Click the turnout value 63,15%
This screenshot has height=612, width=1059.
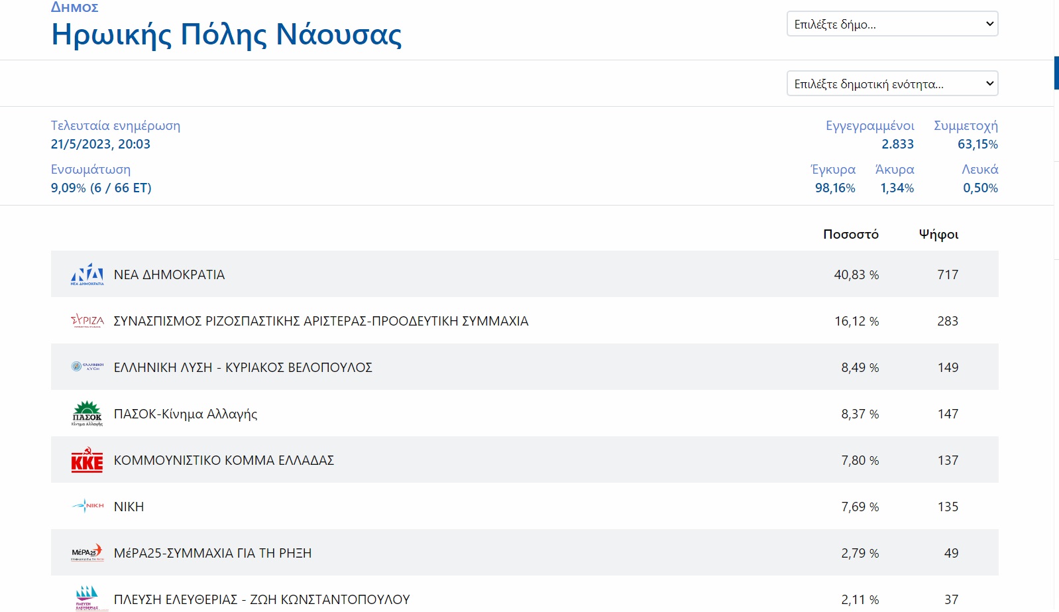[x=977, y=144]
